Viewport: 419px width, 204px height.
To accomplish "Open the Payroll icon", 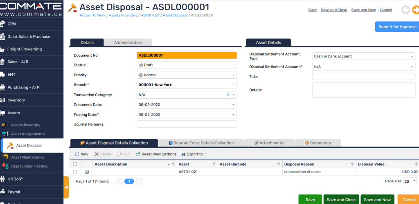I will coord(2,192).
